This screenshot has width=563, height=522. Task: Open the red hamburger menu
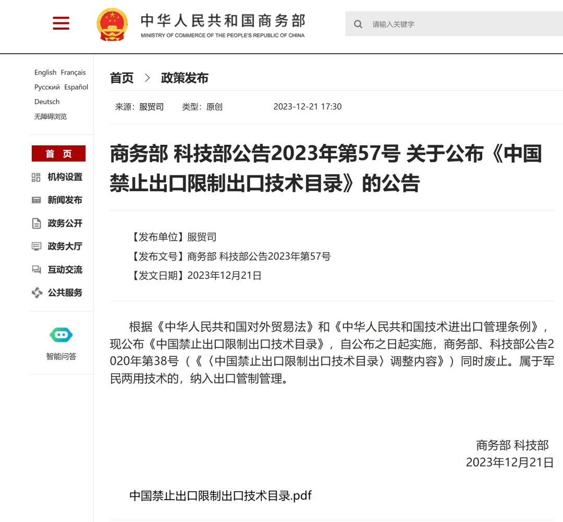click(x=60, y=23)
